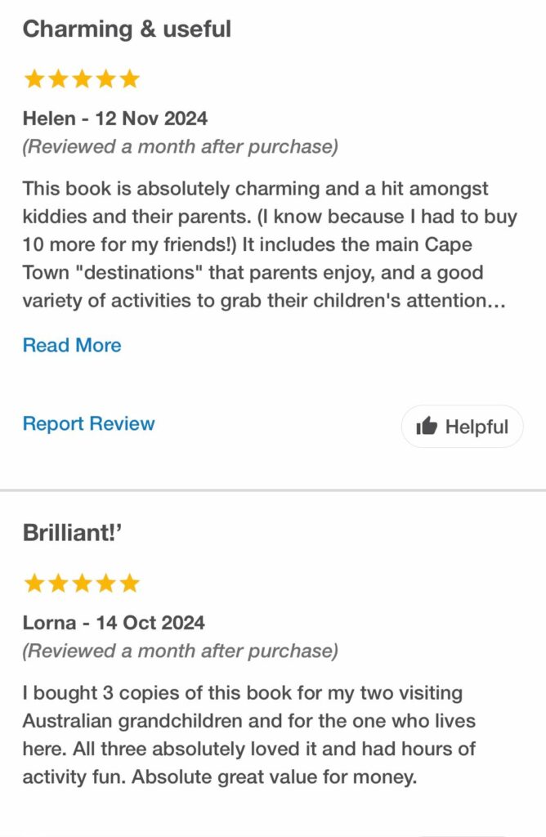Click the third star of Helen's rating
The image size is (546, 837).
click(82, 79)
